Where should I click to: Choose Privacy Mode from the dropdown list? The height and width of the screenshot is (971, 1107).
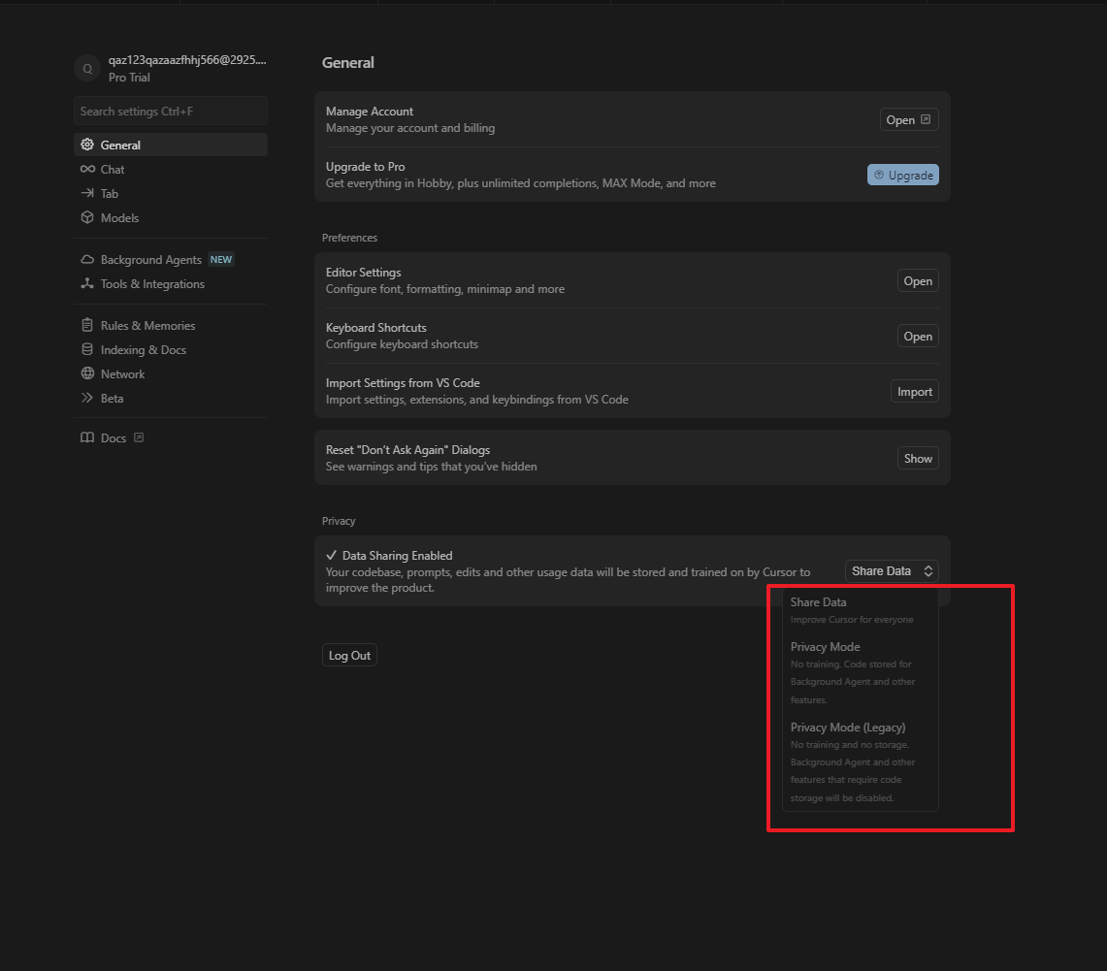tap(860, 672)
